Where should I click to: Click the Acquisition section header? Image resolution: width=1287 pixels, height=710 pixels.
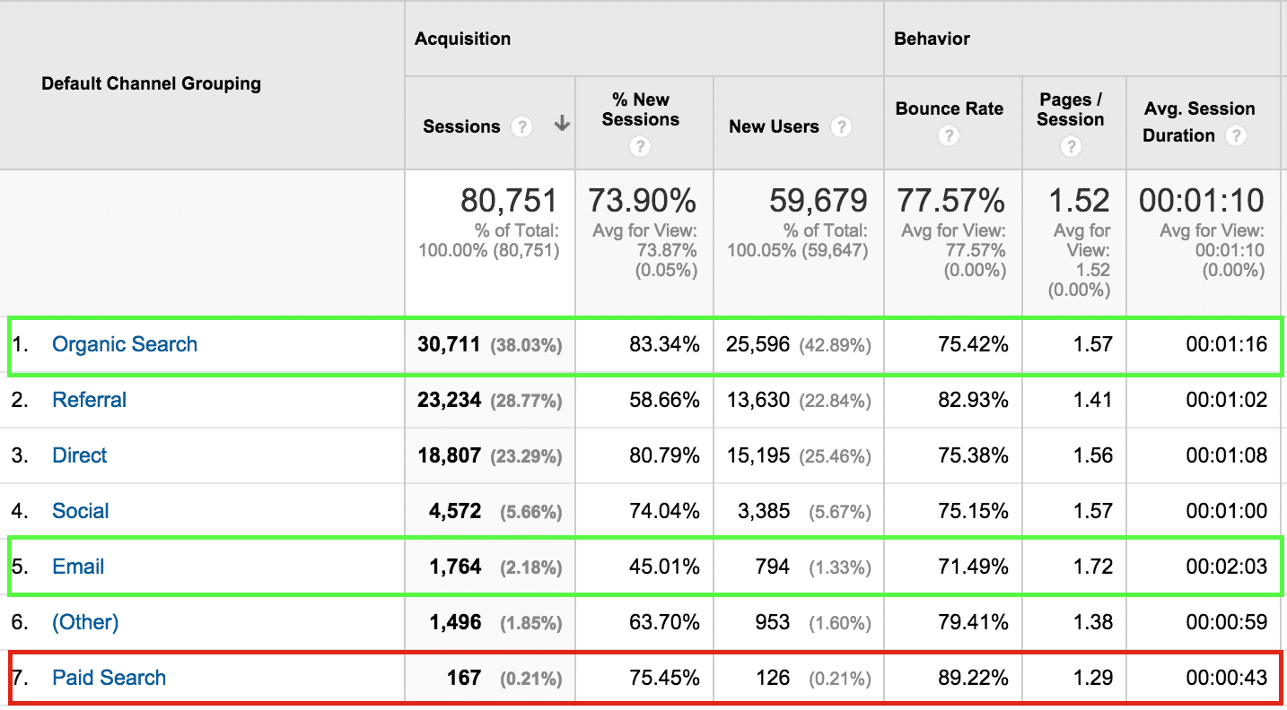point(463,39)
